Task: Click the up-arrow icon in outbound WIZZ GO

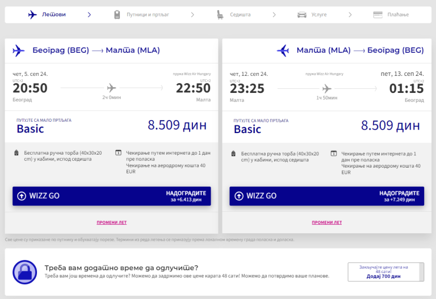Action: tap(22, 196)
